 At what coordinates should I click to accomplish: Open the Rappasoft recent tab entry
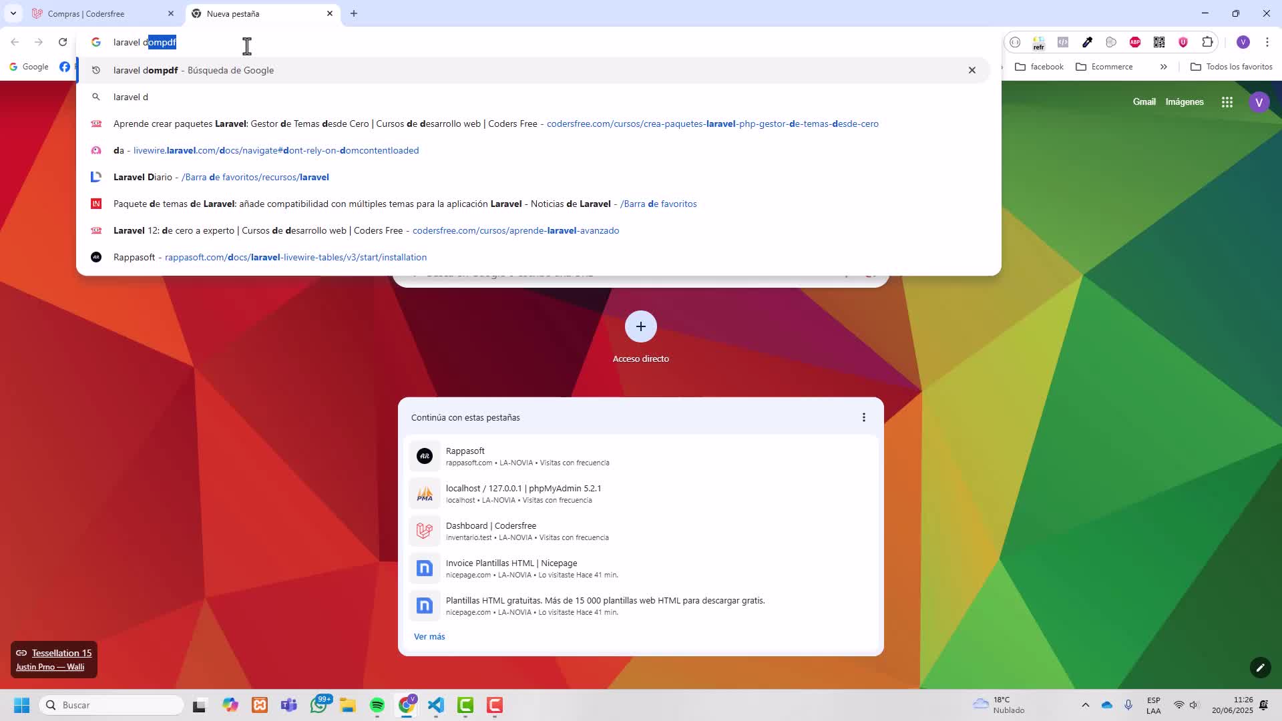[x=641, y=456]
